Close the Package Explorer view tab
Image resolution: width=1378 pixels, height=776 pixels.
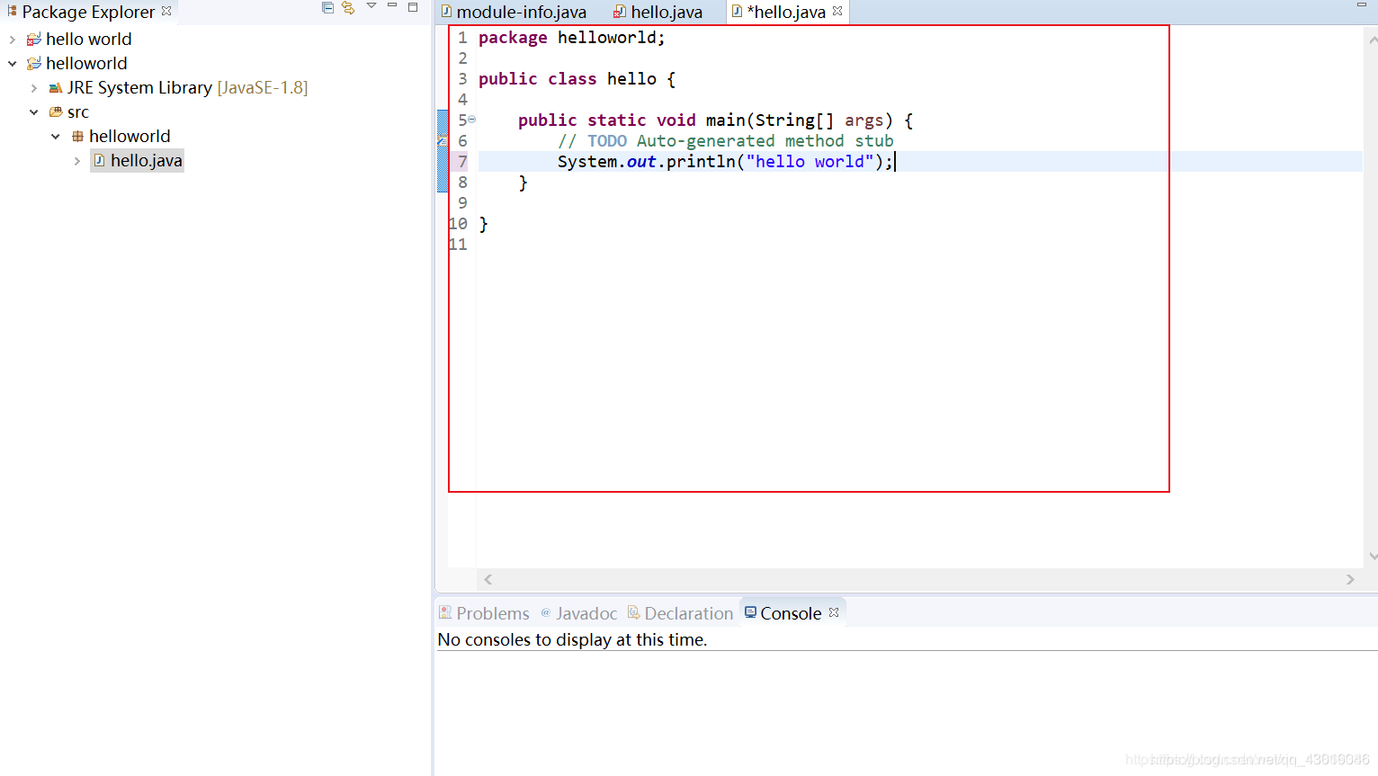pyautogui.click(x=166, y=11)
